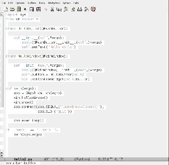Click the app.exec_loop() line
Screen dimensions: 169x165
pos(29,121)
